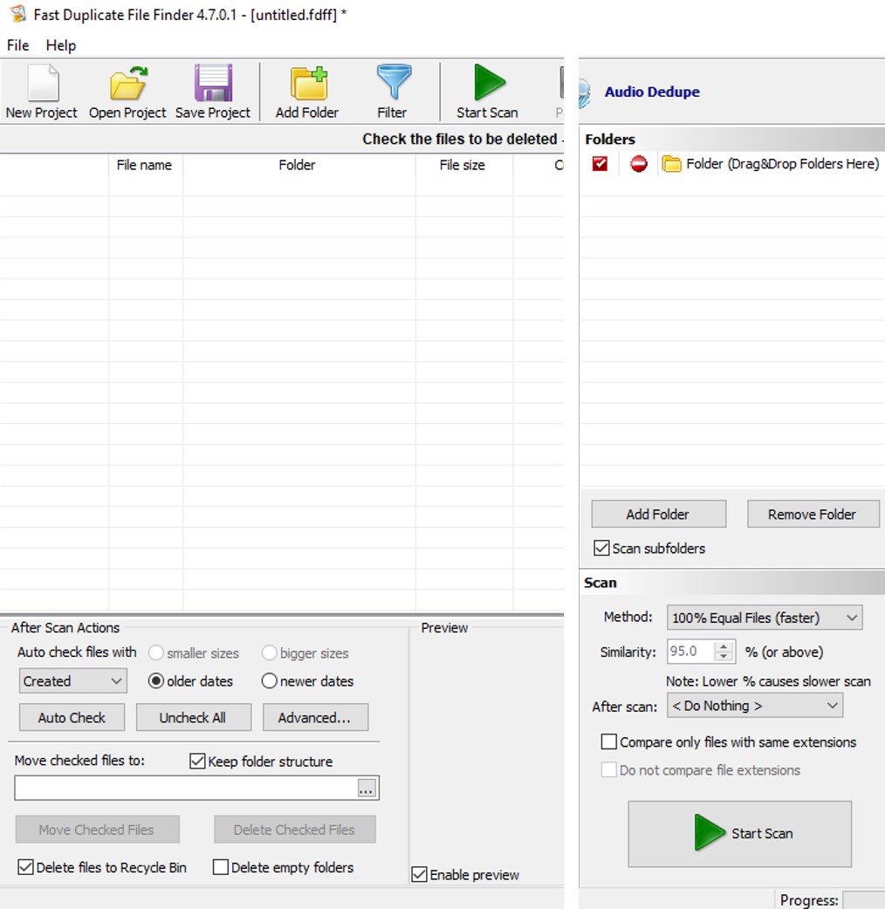Click the Audio Dedupe link text
Image resolution: width=885 pixels, height=909 pixels.
point(652,92)
